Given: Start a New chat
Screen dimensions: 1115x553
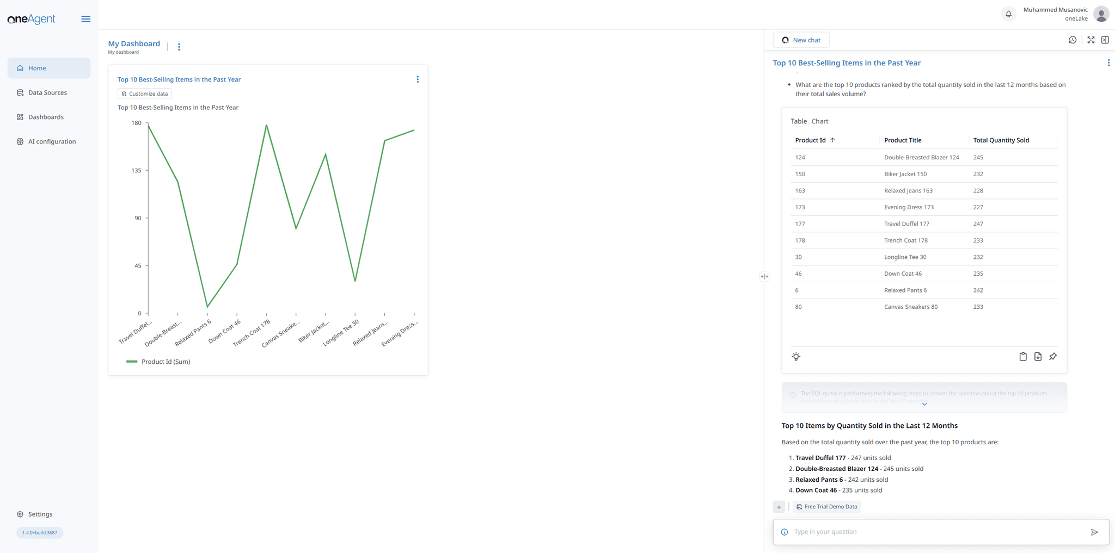Looking at the screenshot, I should point(801,40).
